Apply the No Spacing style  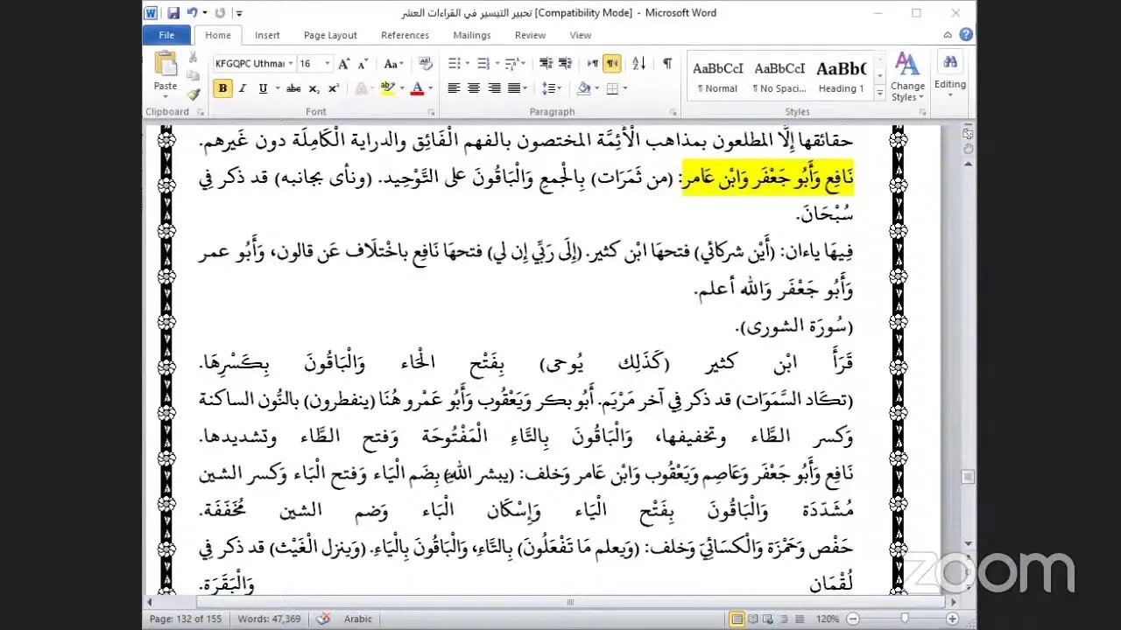779,76
